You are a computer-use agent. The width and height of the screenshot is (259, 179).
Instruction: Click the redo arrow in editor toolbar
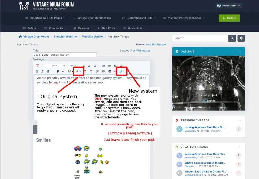click(91, 71)
